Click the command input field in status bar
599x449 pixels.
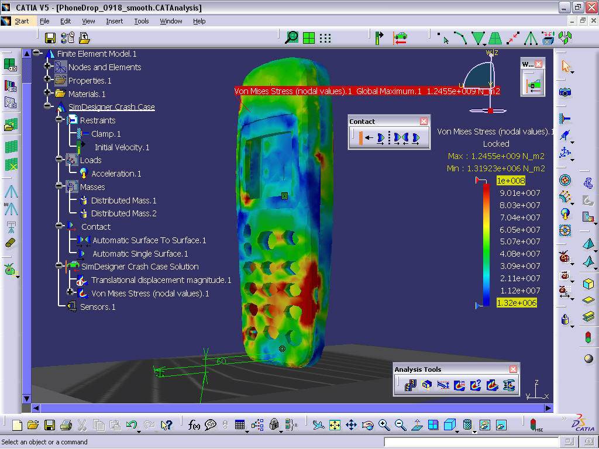point(471,442)
